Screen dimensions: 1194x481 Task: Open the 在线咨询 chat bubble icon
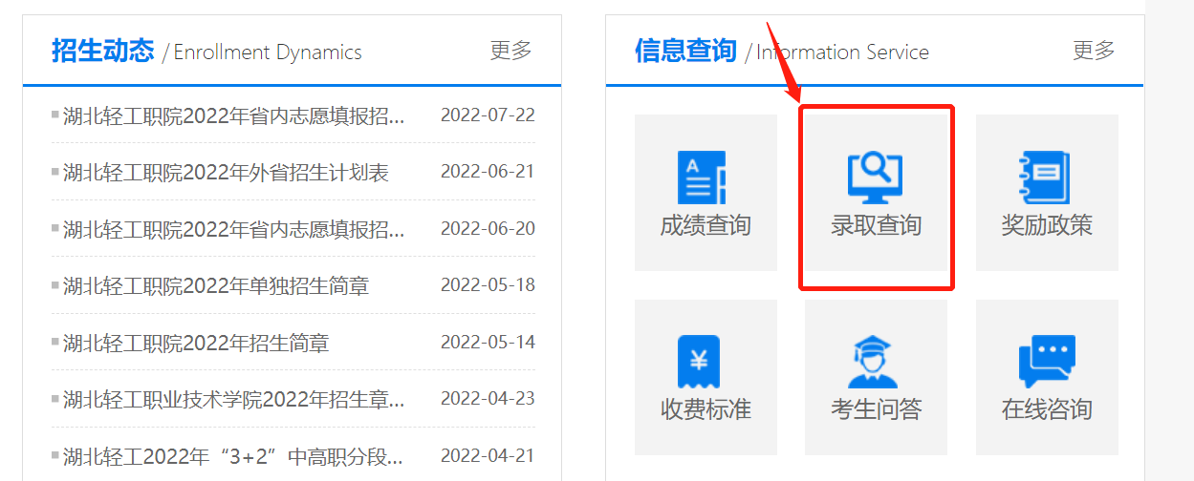pos(1047,362)
